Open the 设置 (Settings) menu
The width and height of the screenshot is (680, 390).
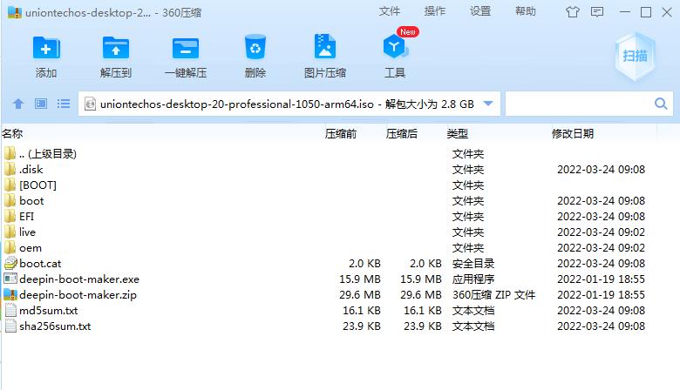coord(480,11)
